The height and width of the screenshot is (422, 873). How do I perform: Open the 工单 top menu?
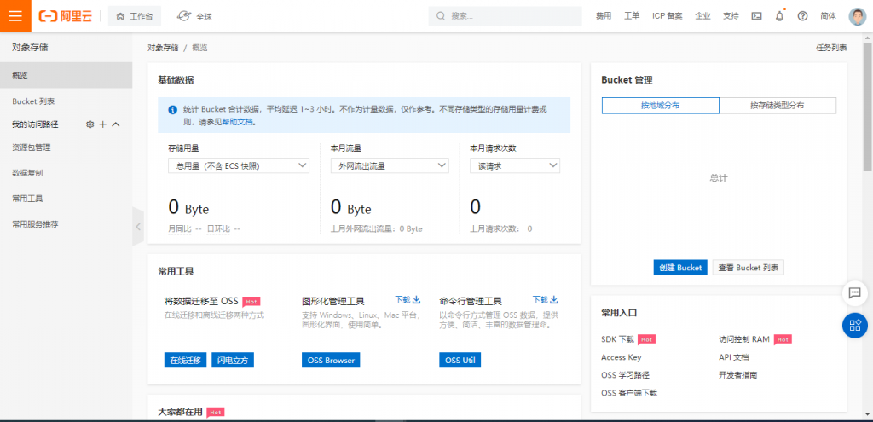[x=632, y=16]
